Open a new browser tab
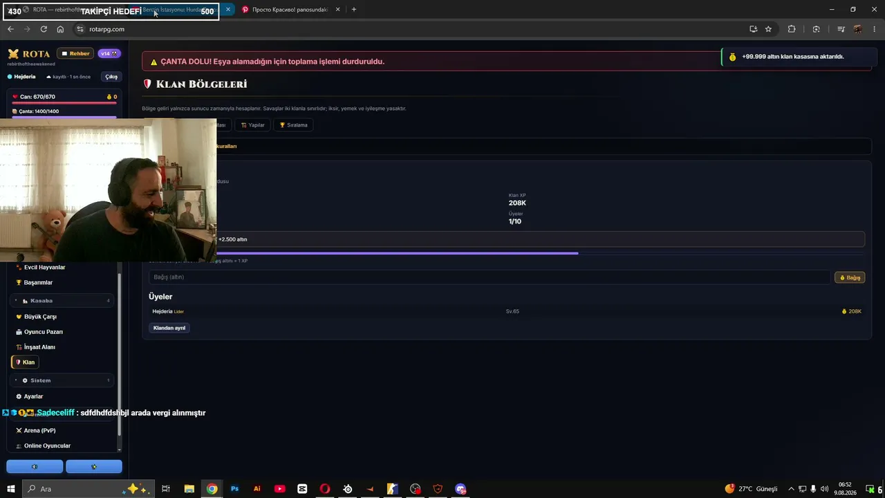 (354, 10)
